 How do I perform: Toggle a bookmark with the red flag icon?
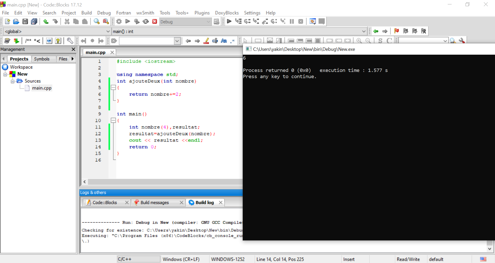coord(397,31)
